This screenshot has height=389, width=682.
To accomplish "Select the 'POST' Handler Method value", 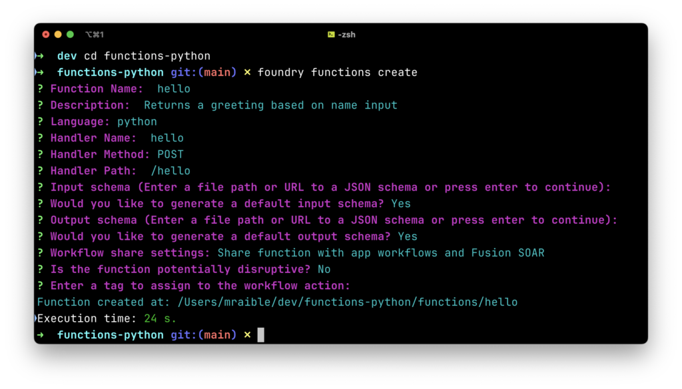I will pos(170,155).
